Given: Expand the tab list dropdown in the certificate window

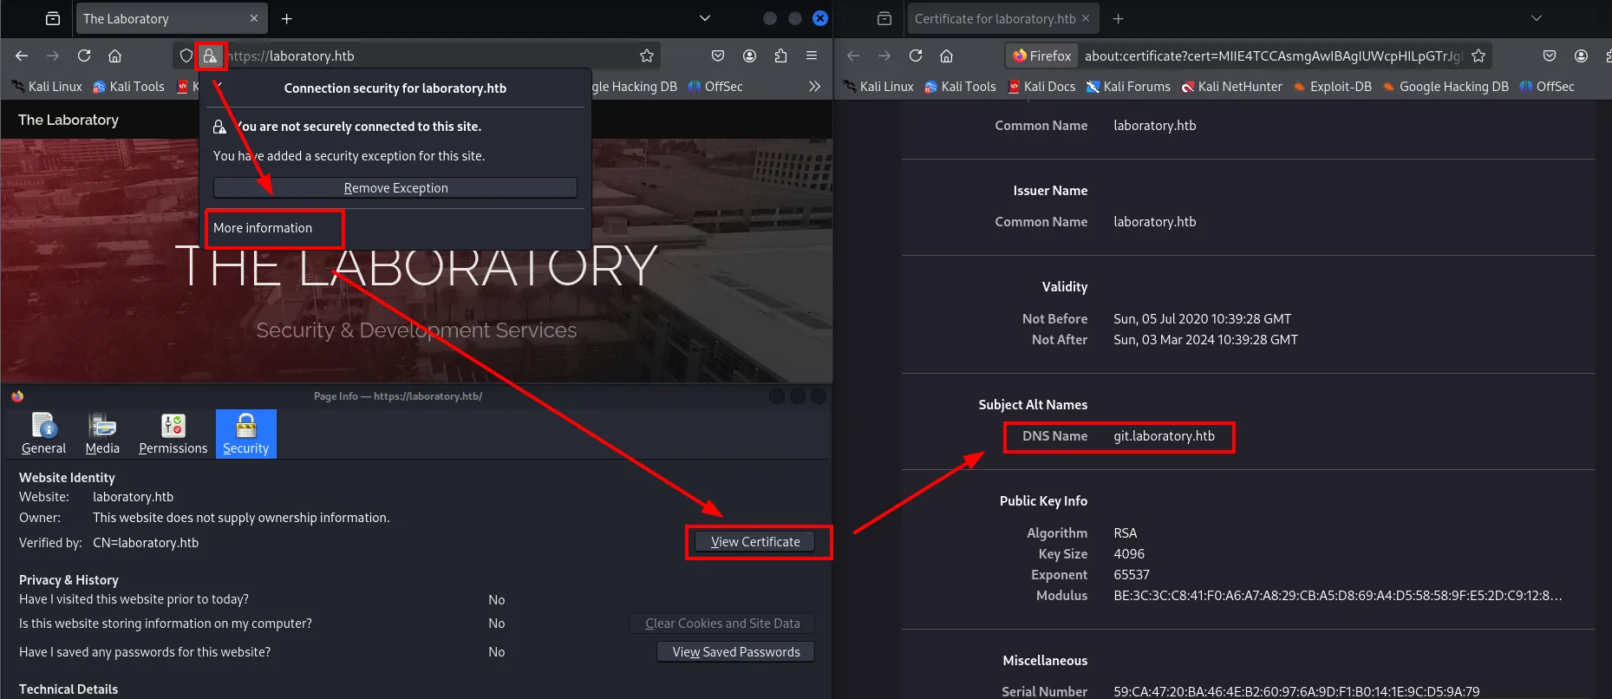Looking at the screenshot, I should pos(1537,18).
